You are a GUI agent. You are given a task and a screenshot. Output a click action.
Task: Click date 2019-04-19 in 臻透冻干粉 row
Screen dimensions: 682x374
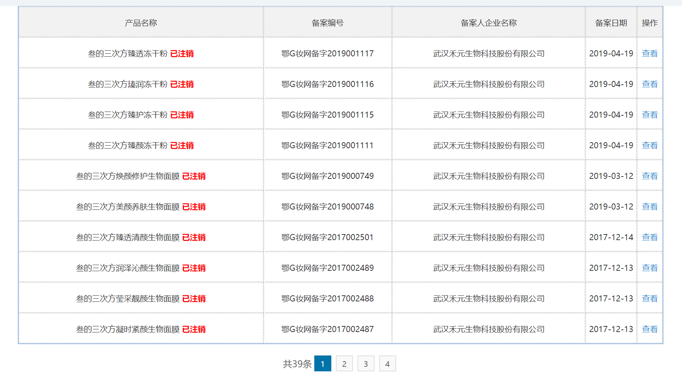[611, 53]
